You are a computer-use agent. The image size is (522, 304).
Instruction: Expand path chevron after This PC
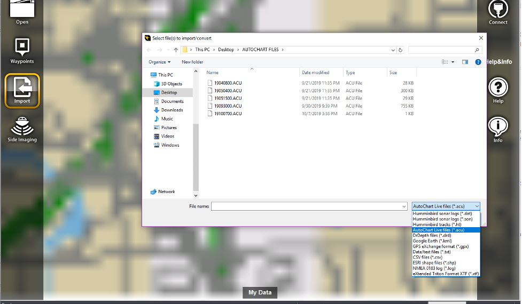tap(214, 50)
